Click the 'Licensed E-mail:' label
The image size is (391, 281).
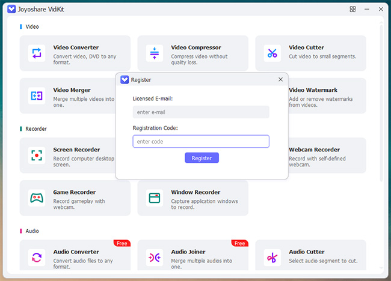coord(153,98)
